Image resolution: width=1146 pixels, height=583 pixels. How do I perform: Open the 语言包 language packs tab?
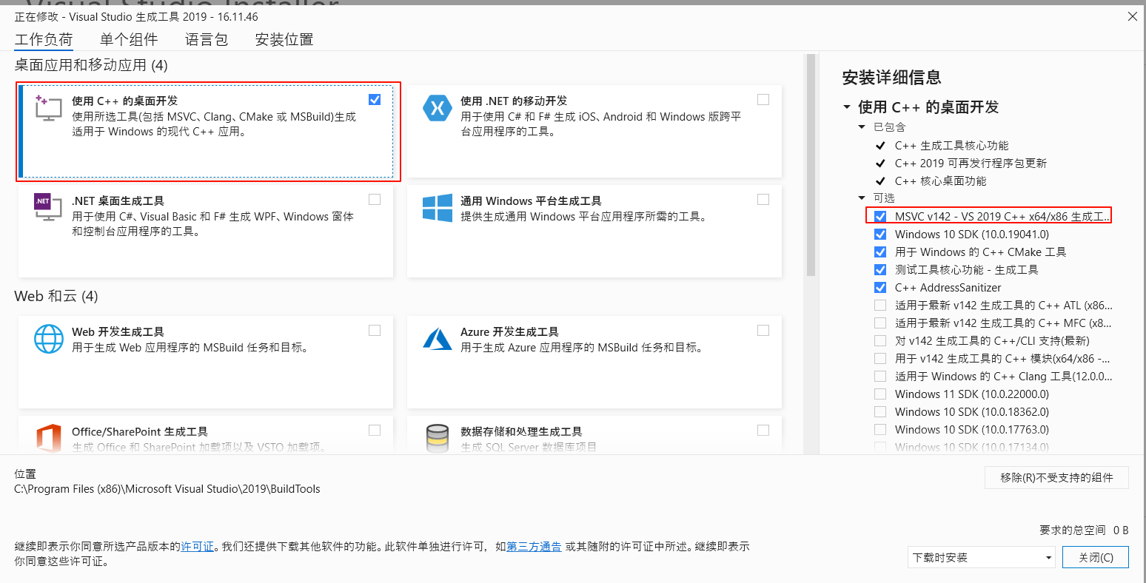coord(207,40)
